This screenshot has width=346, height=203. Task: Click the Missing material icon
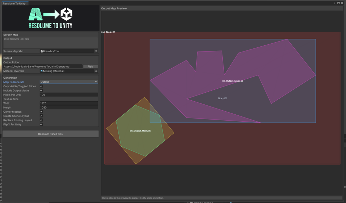(41, 71)
